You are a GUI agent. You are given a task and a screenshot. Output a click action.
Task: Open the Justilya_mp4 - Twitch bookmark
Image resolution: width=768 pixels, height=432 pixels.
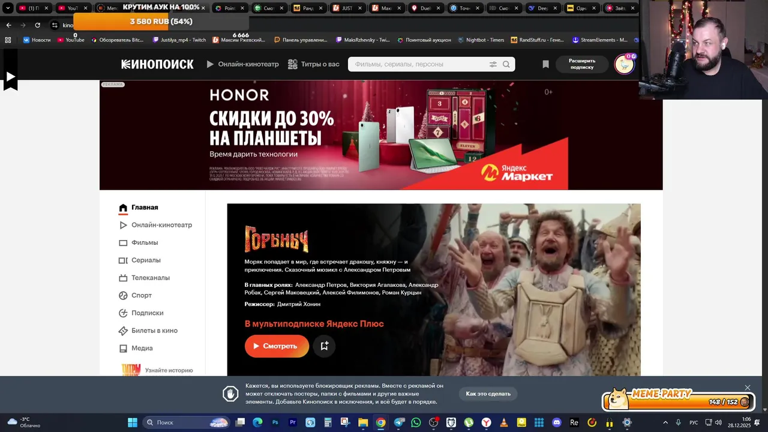[179, 40]
